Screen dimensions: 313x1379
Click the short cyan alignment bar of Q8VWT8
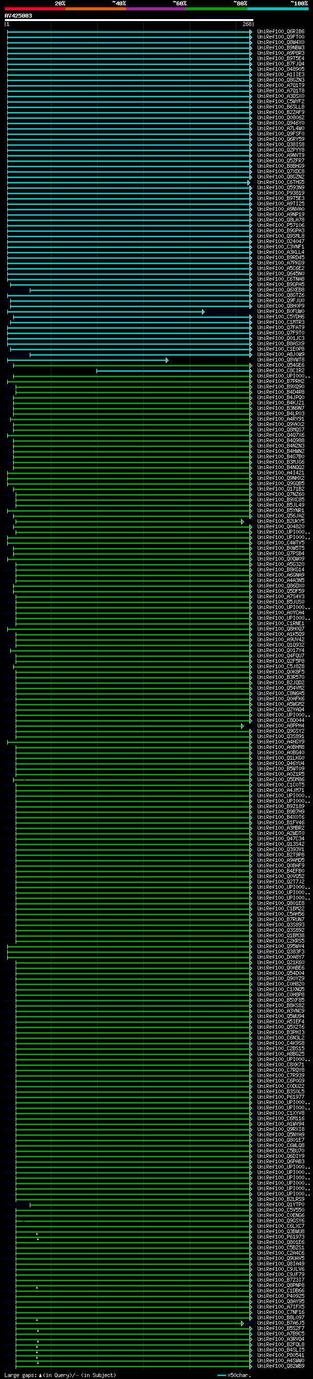(88, 360)
